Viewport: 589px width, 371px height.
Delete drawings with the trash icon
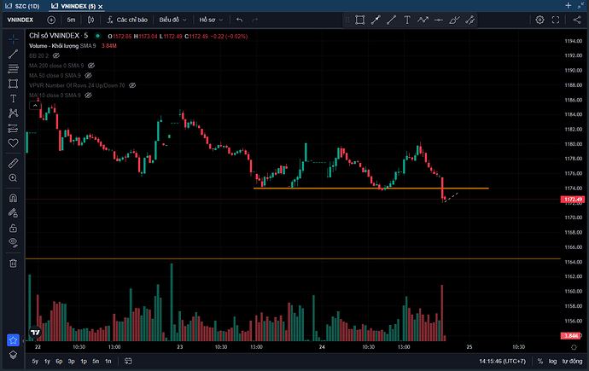pyautogui.click(x=13, y=264)
